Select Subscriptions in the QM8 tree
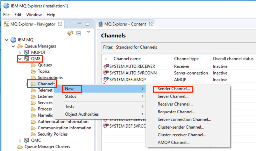The height and width of the screenshot is (151, 256). 50,78
